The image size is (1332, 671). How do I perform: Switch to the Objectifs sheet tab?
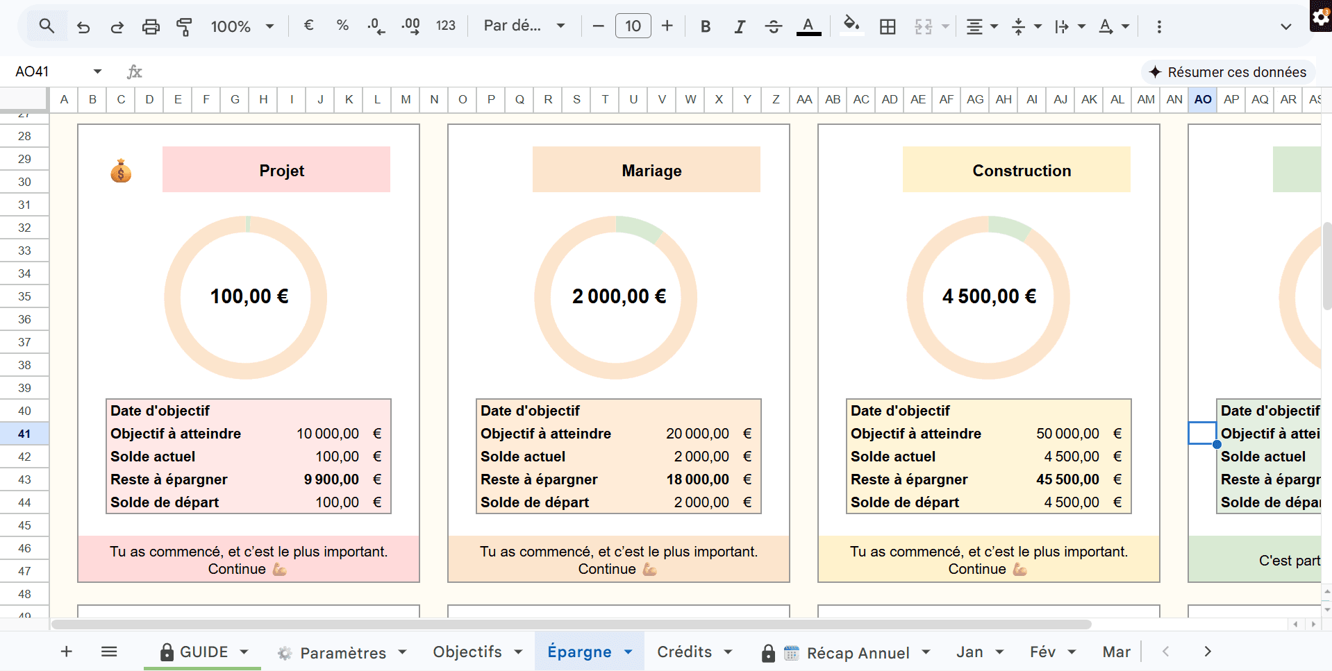coord(467,652)
